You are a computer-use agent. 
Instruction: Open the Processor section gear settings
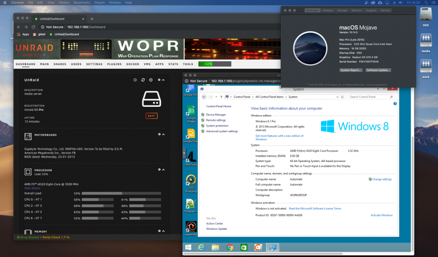[159, 169]
